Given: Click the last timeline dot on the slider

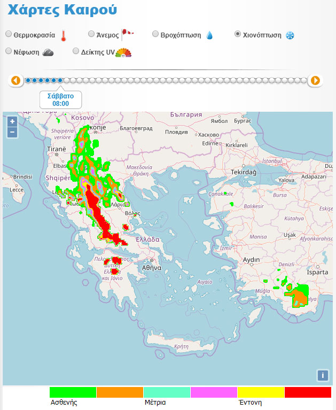Looking at the screenshot, I should 304,80.
